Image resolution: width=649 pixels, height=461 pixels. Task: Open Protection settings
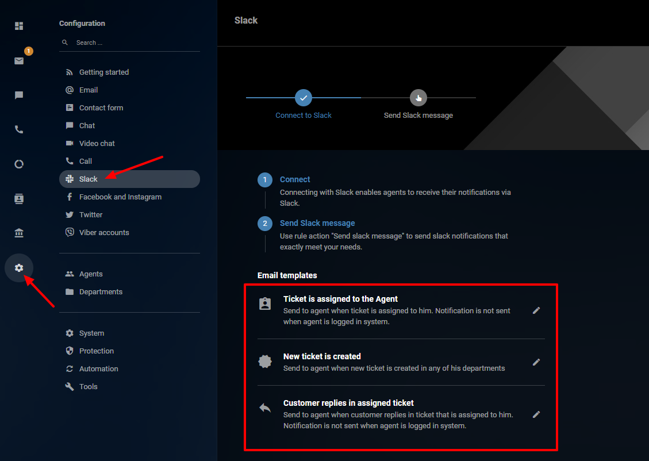(129, 351)
